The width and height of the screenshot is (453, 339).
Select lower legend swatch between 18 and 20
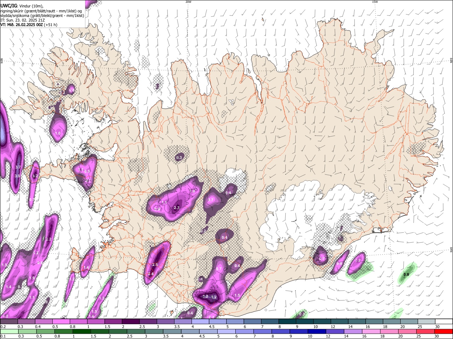pos(389,331)
